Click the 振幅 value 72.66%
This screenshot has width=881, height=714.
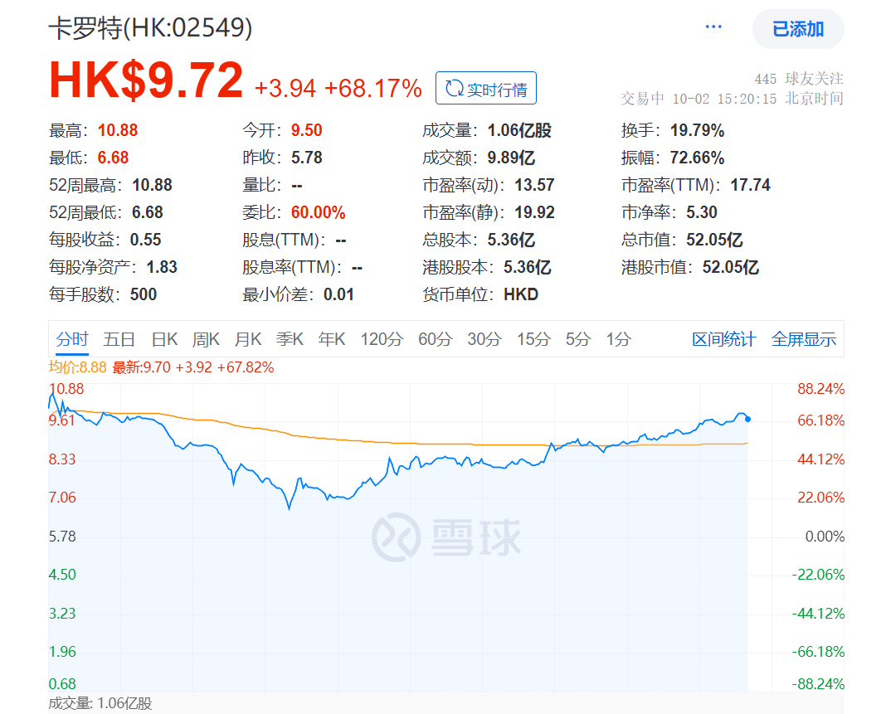pos(697,158)
